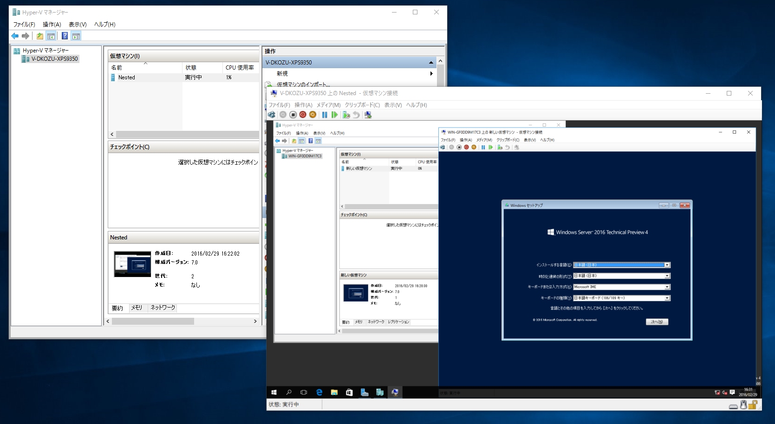The width and height of the screenshot is (775, 424).
Task: Click Forward arrow in host Hyper-V Manager toolbar
Action: click(x=26, y=36)
